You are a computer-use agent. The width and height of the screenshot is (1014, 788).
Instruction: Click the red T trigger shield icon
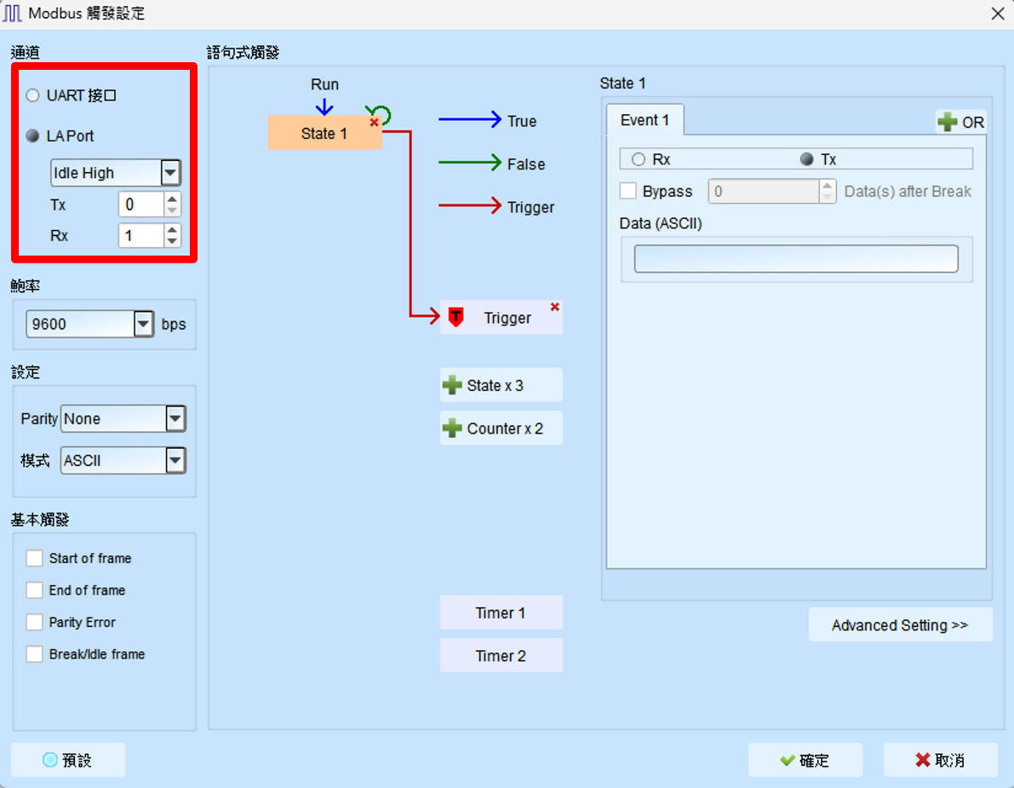click(455, 317)
